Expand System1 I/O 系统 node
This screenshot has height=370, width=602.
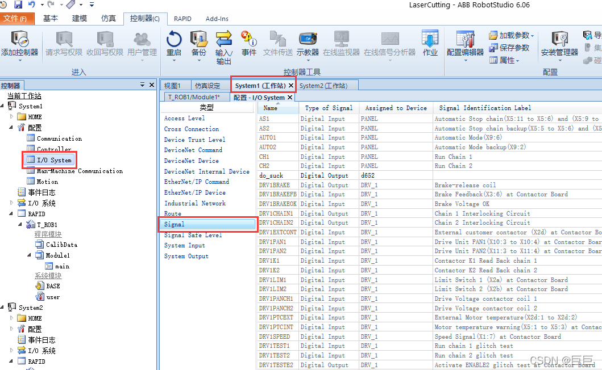tap(11, 203)
